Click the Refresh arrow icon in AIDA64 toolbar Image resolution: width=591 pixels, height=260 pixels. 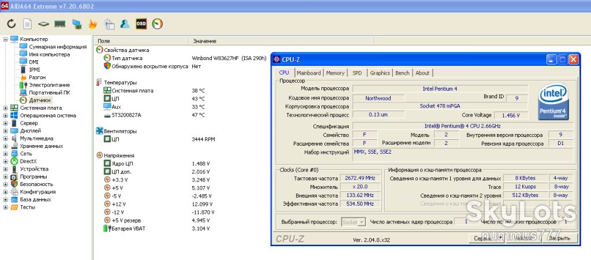click(12, 24)
